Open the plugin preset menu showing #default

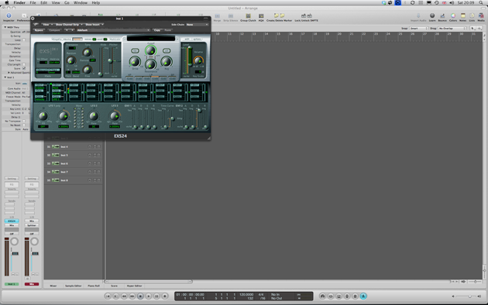pyautogui.click(x=113, y=30)
